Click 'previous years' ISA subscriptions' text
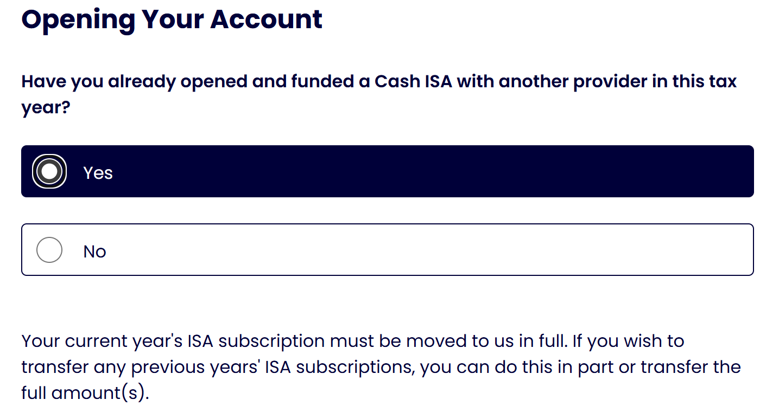The height and width of the screenshot is (419, 779). [x=273, y=367]
